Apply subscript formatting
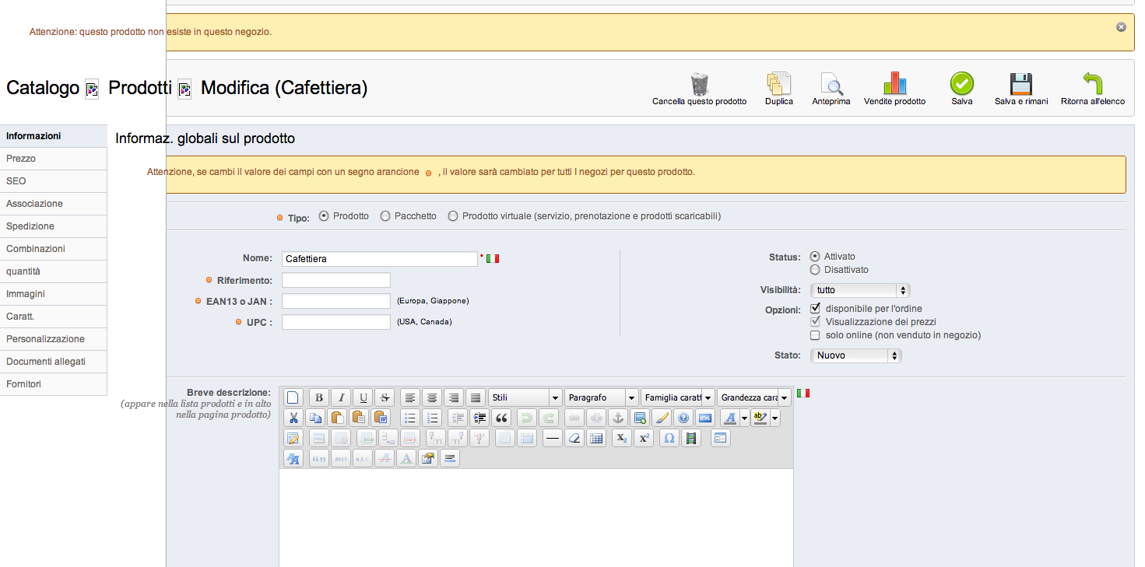This screenshot has width=1145, height=567. tap(621, 438)
